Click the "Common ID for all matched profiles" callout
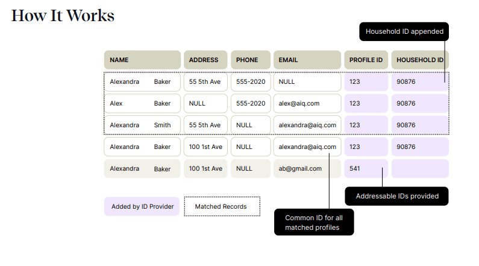The height and width of the screenshot is (266, 479). point(313,222)
